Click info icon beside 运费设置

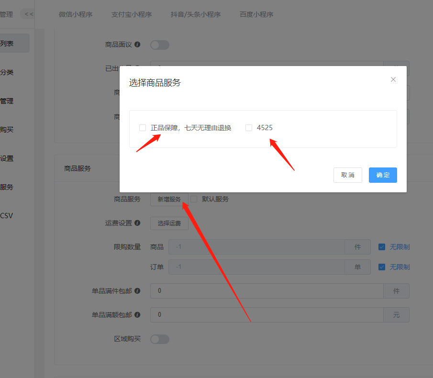point(137,223)
